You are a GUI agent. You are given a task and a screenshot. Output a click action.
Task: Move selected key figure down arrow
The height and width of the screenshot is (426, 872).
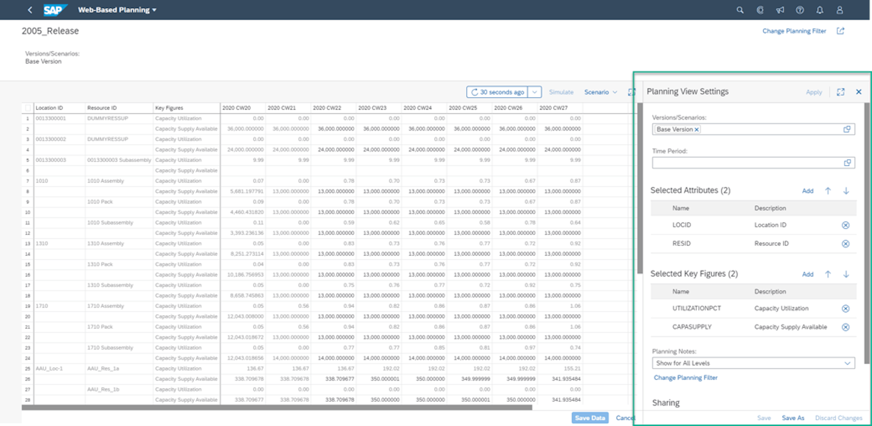(846, 274)
